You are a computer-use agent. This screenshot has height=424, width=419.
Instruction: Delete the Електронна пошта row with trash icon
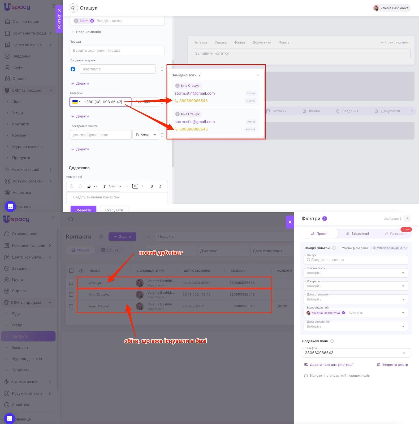pos(162,135)
